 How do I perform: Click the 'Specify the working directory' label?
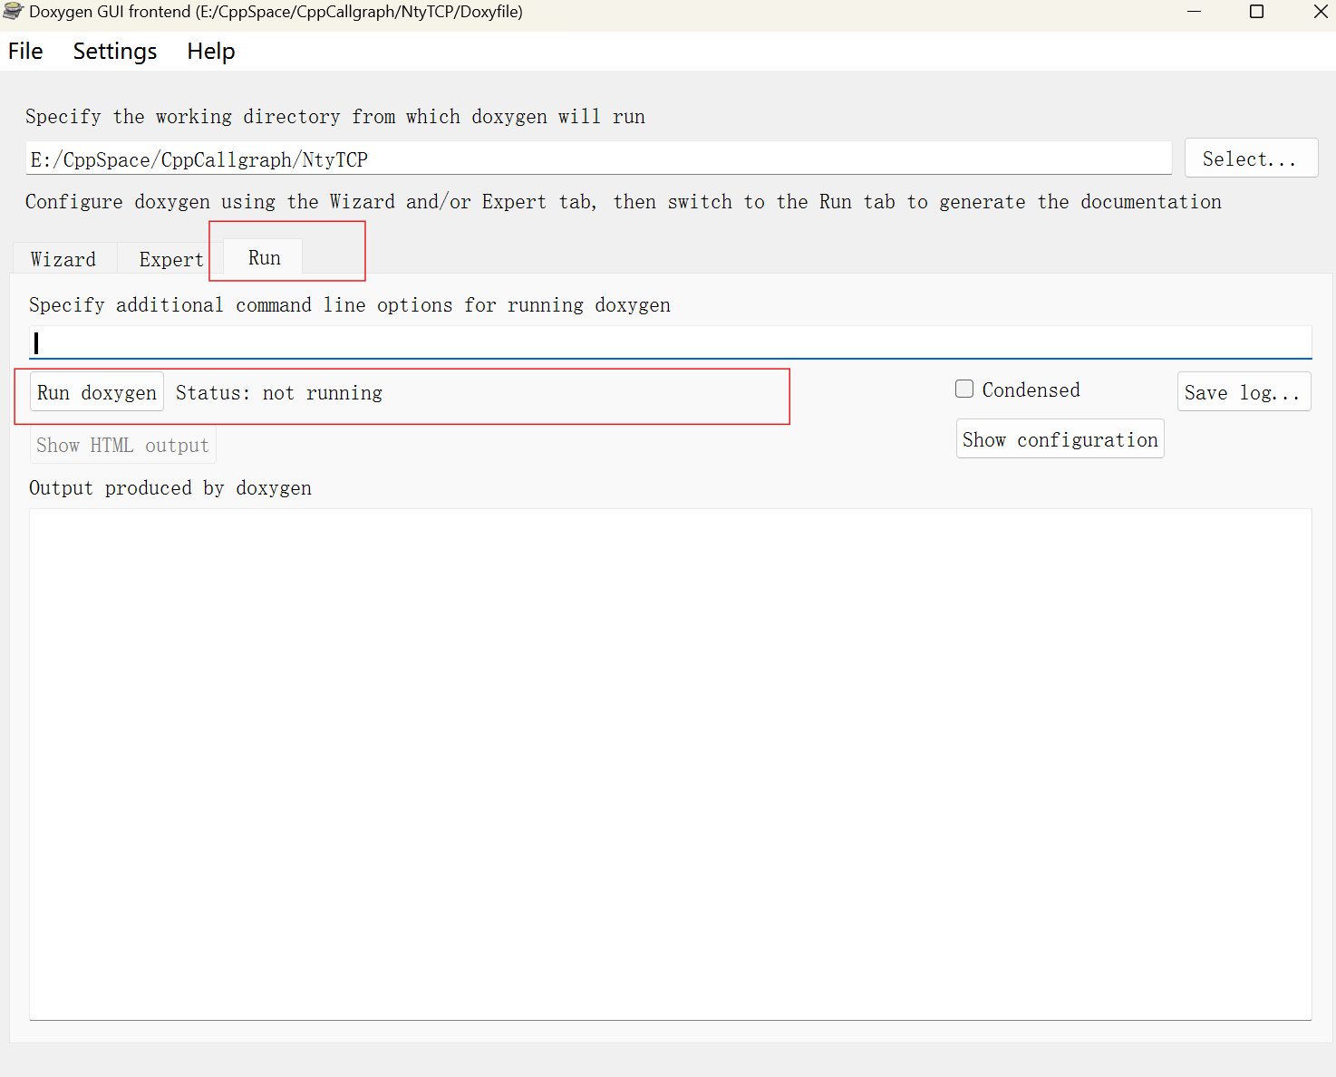(x=335, y=116)
